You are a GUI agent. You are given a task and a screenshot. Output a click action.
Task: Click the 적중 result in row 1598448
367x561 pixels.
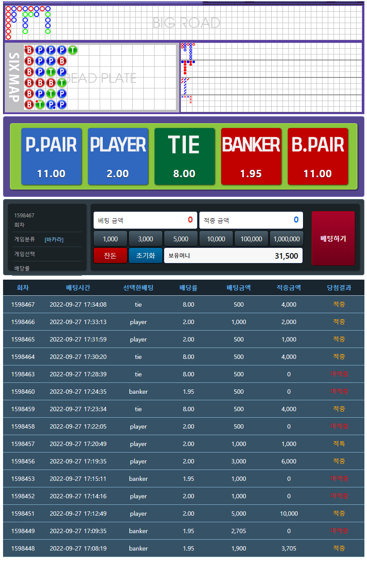point(339,548)
